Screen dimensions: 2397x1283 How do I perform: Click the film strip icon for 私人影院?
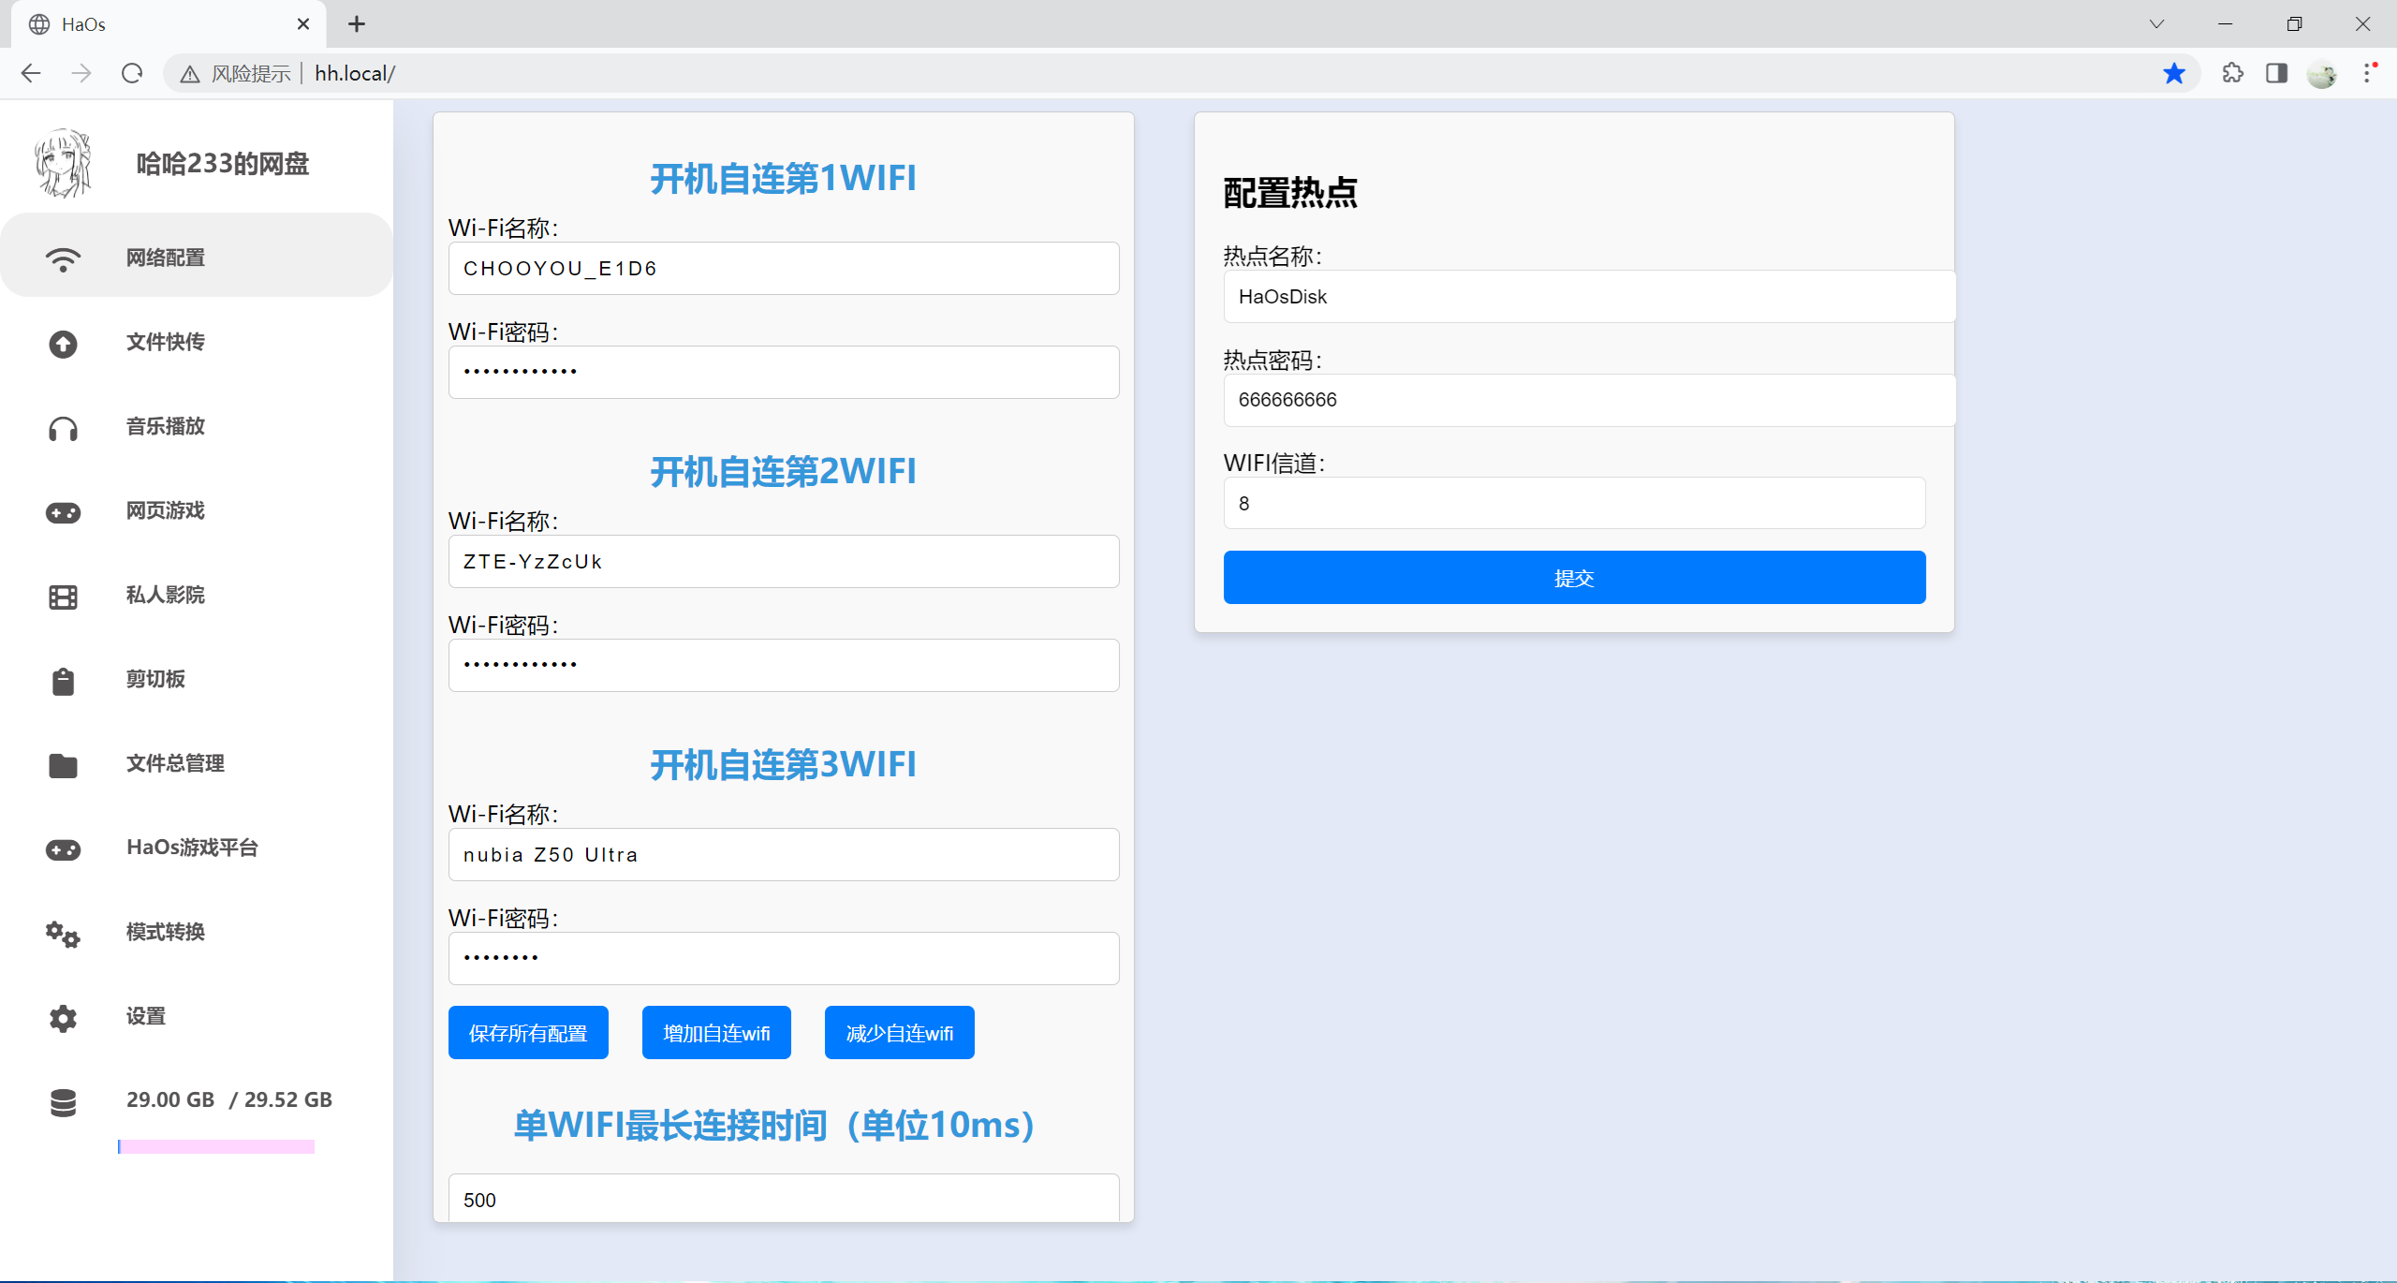(x=63, y=597)
